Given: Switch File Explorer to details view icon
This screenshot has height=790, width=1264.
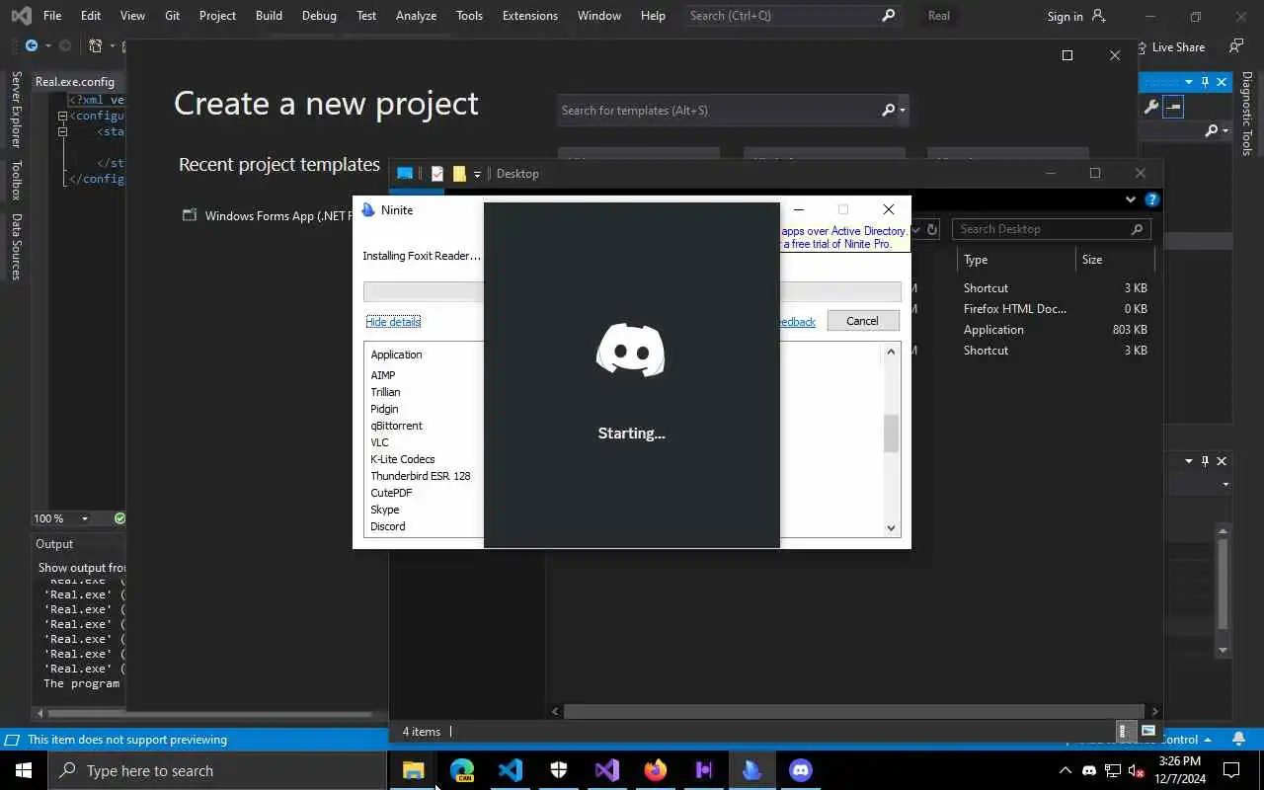Looking at the screenshot, I should (1123, 731).
